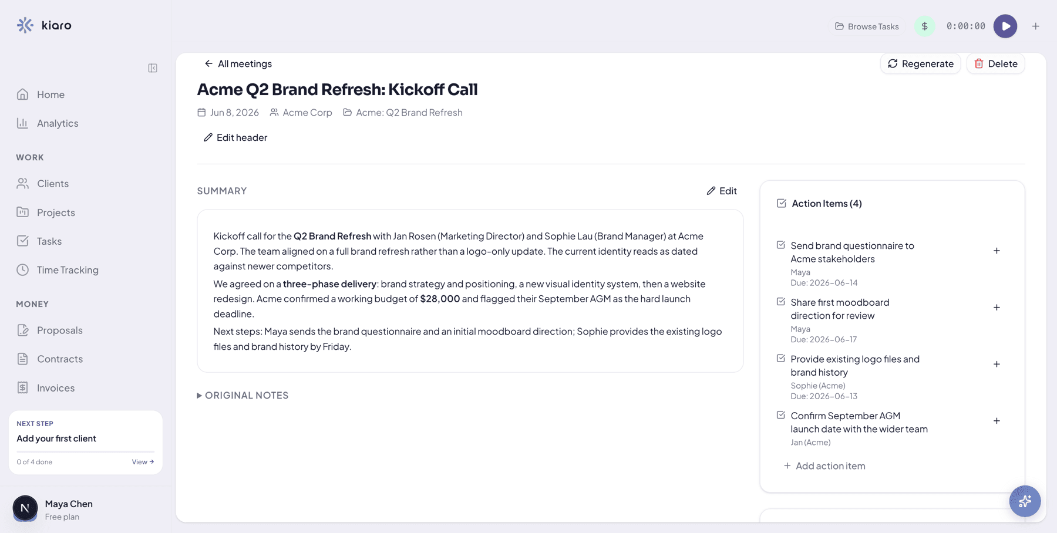Open Clients section
1057x533 pixels.
pos(43,184)
